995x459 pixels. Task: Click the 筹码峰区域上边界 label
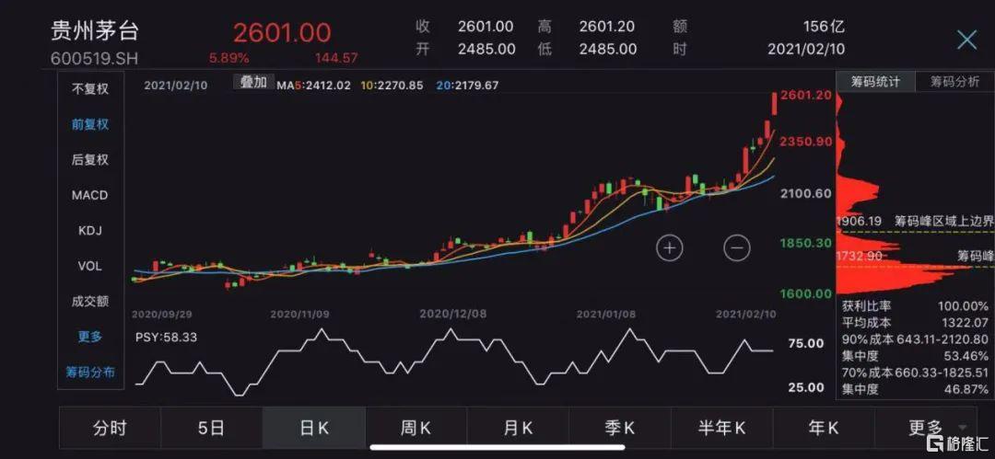[944, 222]
